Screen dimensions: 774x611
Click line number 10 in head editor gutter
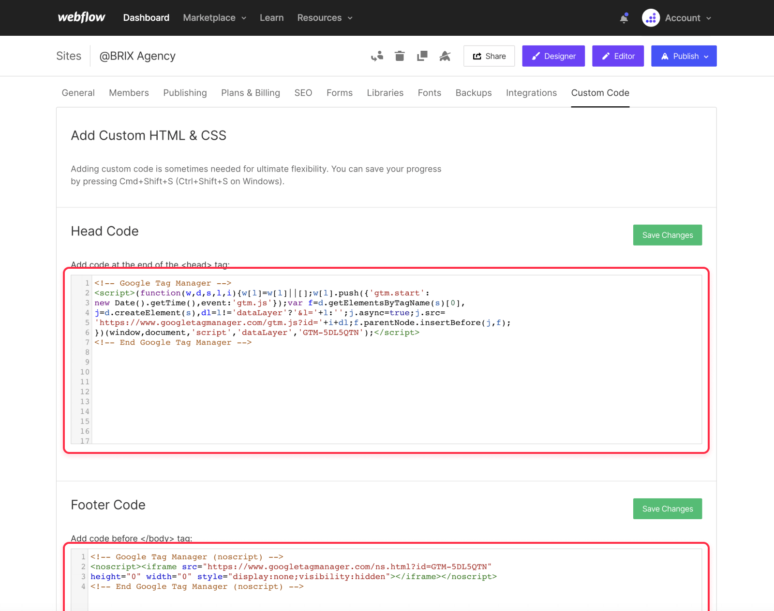(85, 372)
